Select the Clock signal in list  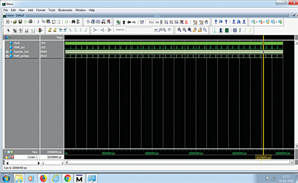[17, 43]
